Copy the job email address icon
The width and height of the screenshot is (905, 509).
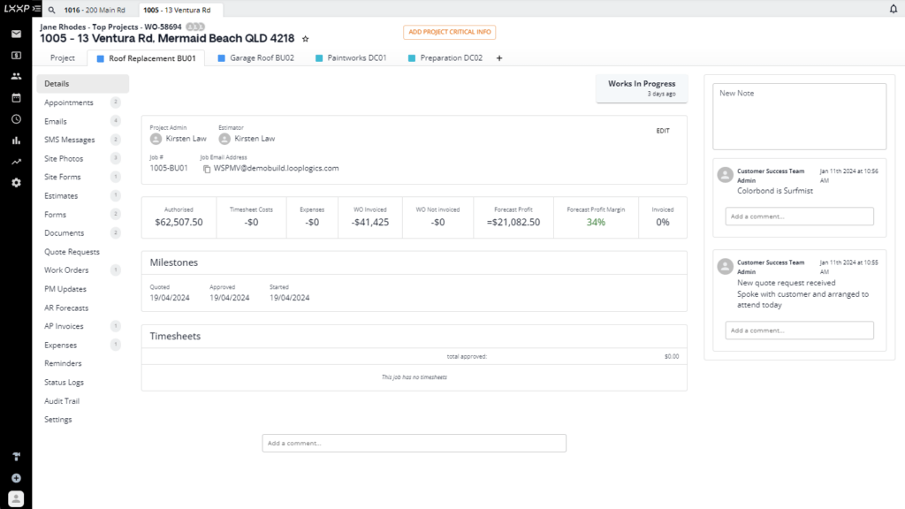207,168
